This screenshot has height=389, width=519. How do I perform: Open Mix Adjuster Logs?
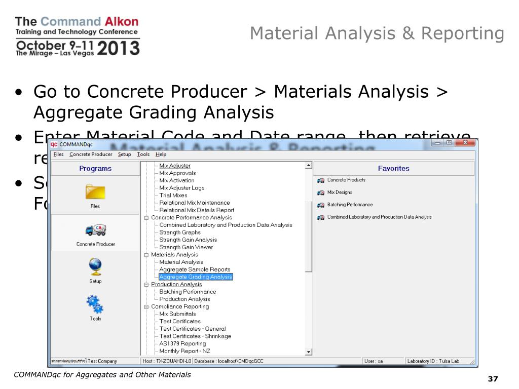(x=182, y=188)
